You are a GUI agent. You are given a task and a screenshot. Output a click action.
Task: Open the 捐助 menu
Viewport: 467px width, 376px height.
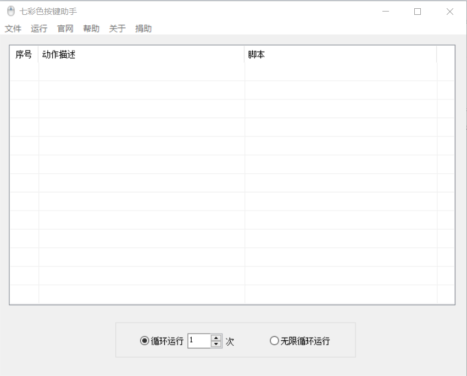click(143, 29)
